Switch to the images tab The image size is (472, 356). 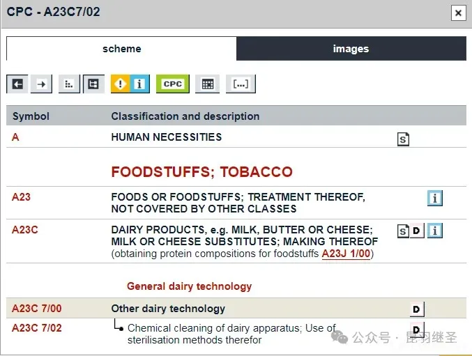pos(351,49)
